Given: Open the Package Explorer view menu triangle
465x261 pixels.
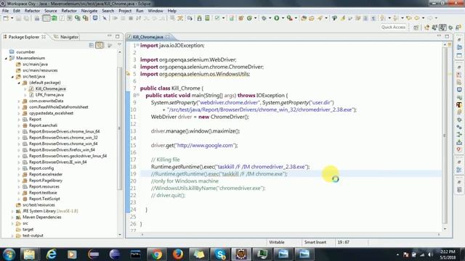Looking at the screenshot, I should coord(119,45).
